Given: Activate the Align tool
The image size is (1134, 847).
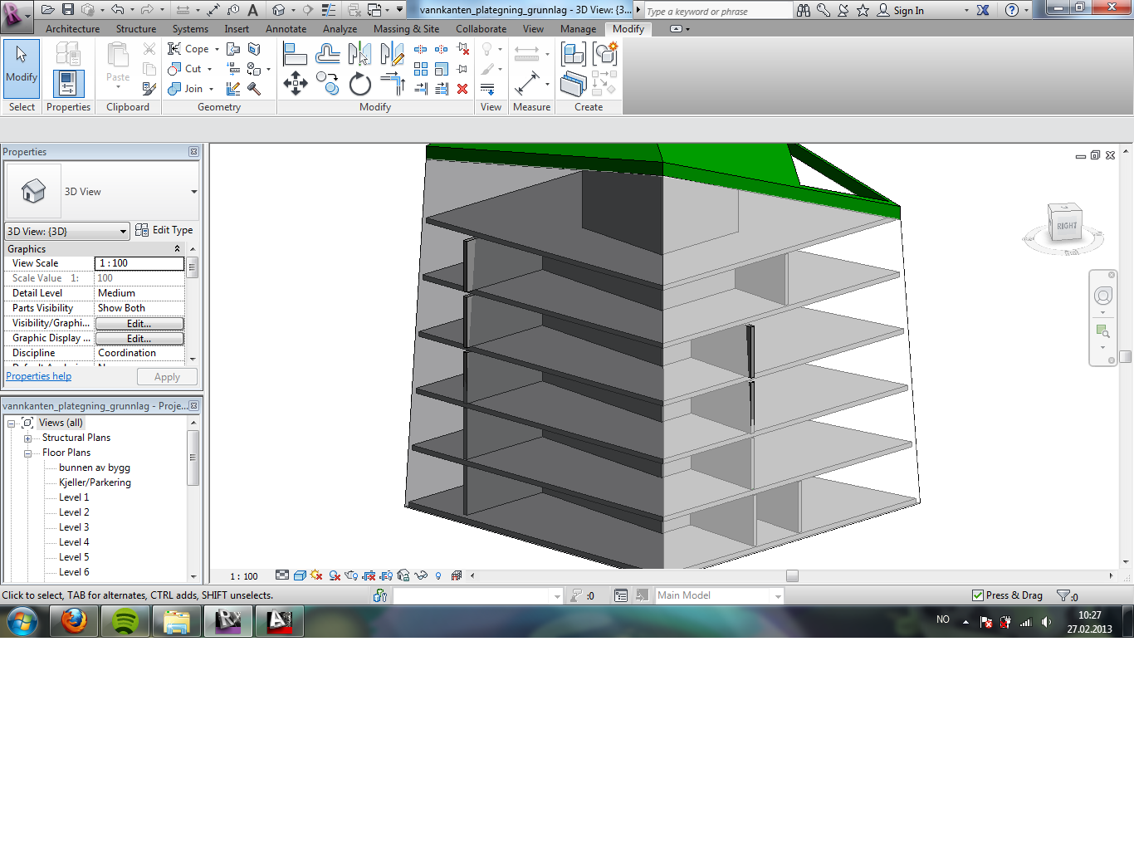Looking at the screenshot, I should [x=295, y=55].
